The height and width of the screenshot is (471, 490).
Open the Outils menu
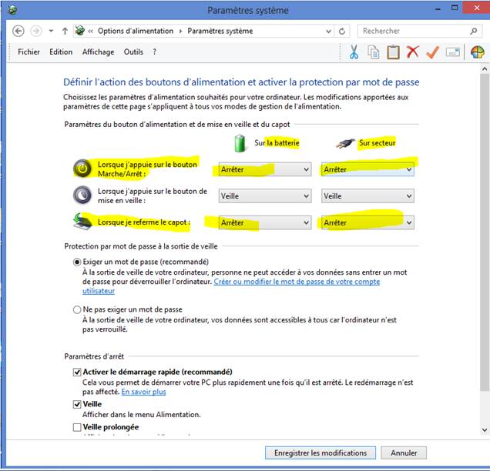tap(133, 52)
